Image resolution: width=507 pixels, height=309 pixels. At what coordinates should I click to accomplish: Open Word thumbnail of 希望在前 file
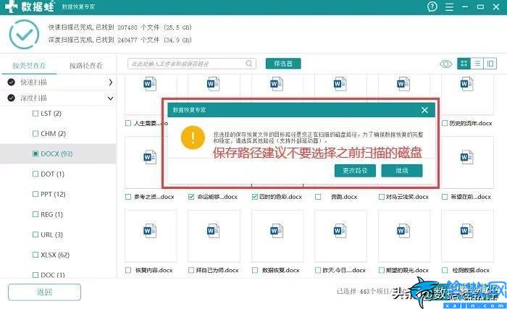click(466, 158)
